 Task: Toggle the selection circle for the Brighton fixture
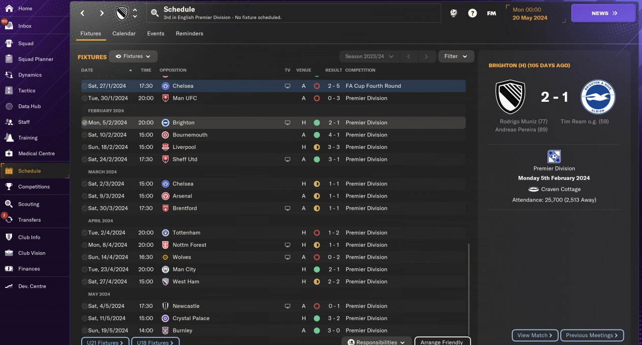84,123
